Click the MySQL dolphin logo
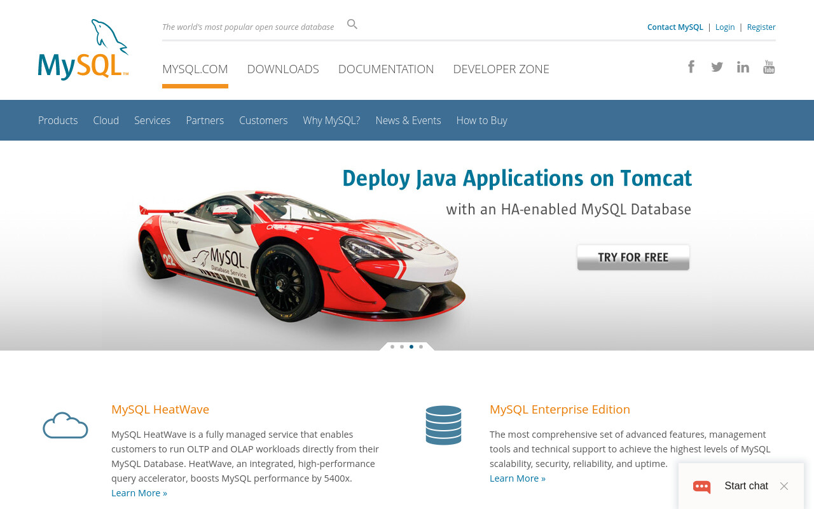This screenshot has height=509, width=814. [83, 50]
